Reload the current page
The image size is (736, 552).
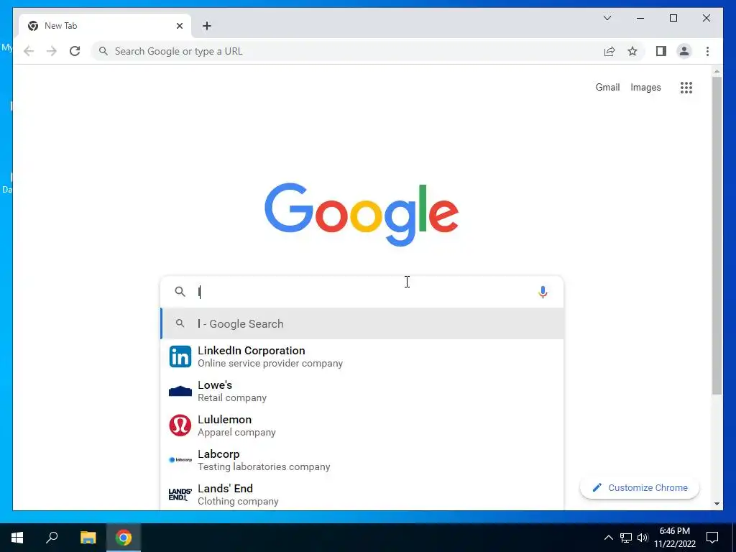tap(75, 51)
